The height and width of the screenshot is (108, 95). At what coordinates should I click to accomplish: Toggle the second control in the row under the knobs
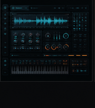23,48
